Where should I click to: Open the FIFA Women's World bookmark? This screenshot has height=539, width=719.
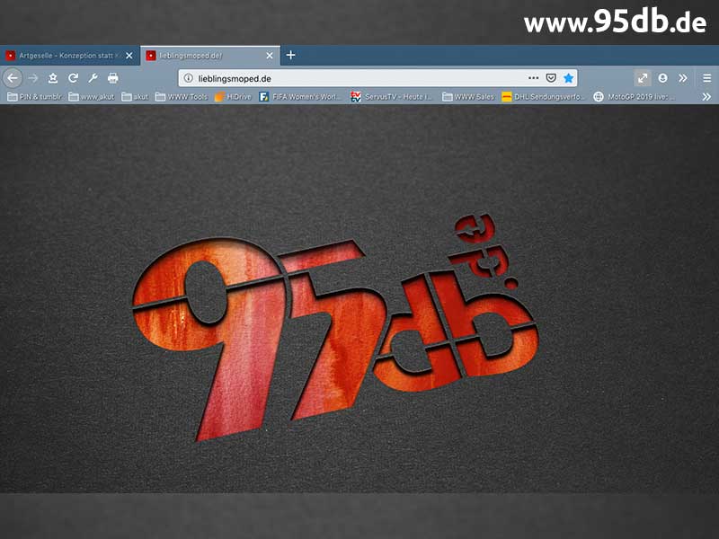pyautogui.click(x=300, y=97)
